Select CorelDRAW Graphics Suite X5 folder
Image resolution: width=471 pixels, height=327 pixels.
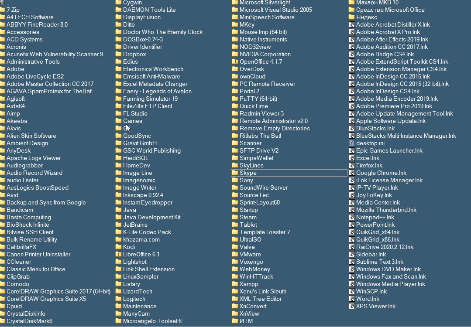46,299
